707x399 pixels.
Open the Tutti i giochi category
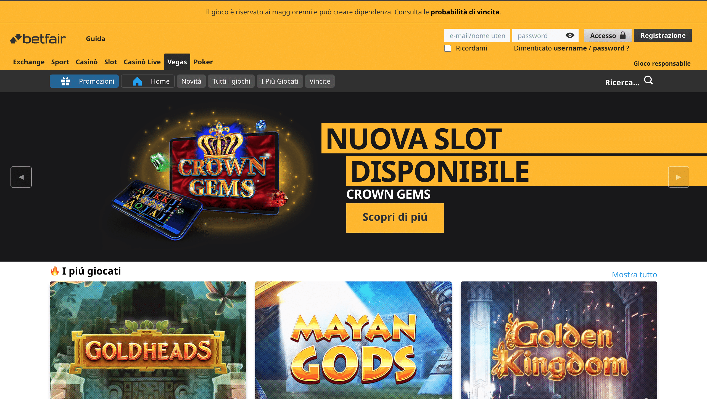click(231, 81)
